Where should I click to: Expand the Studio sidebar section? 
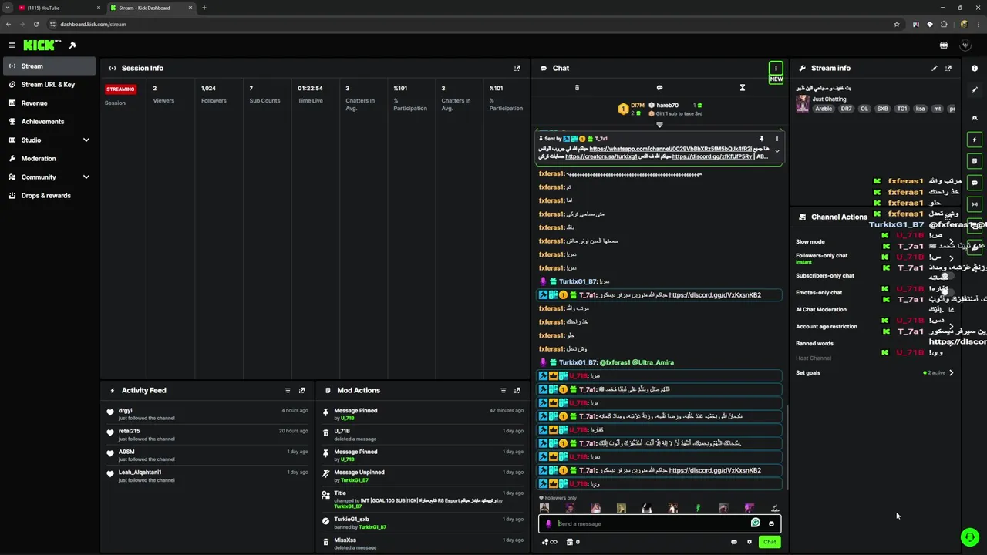point(86,140)
